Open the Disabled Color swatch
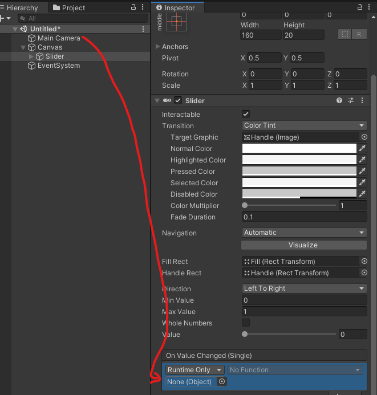This screenshot has height=395, width=377. coord(299,194)
